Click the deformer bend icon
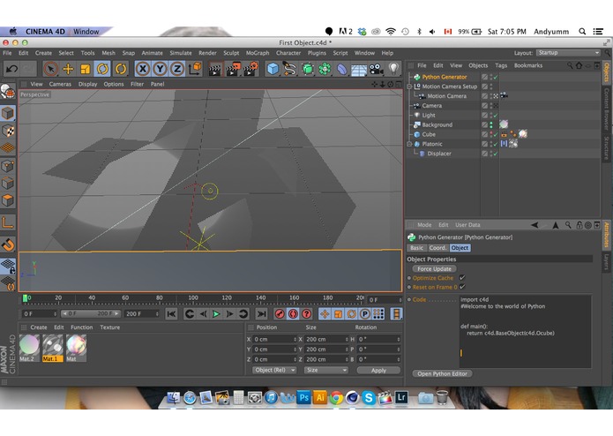613x436 pixels. pos(341,69)
